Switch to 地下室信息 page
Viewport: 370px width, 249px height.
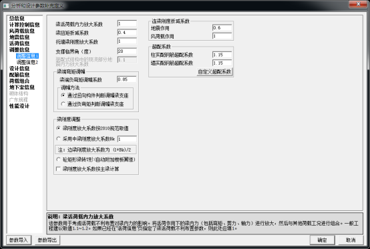pyautogui.click(x=22, y=87)
